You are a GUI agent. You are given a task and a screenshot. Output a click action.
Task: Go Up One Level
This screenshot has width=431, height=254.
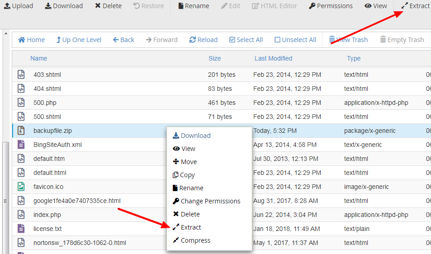click(78, 40)
